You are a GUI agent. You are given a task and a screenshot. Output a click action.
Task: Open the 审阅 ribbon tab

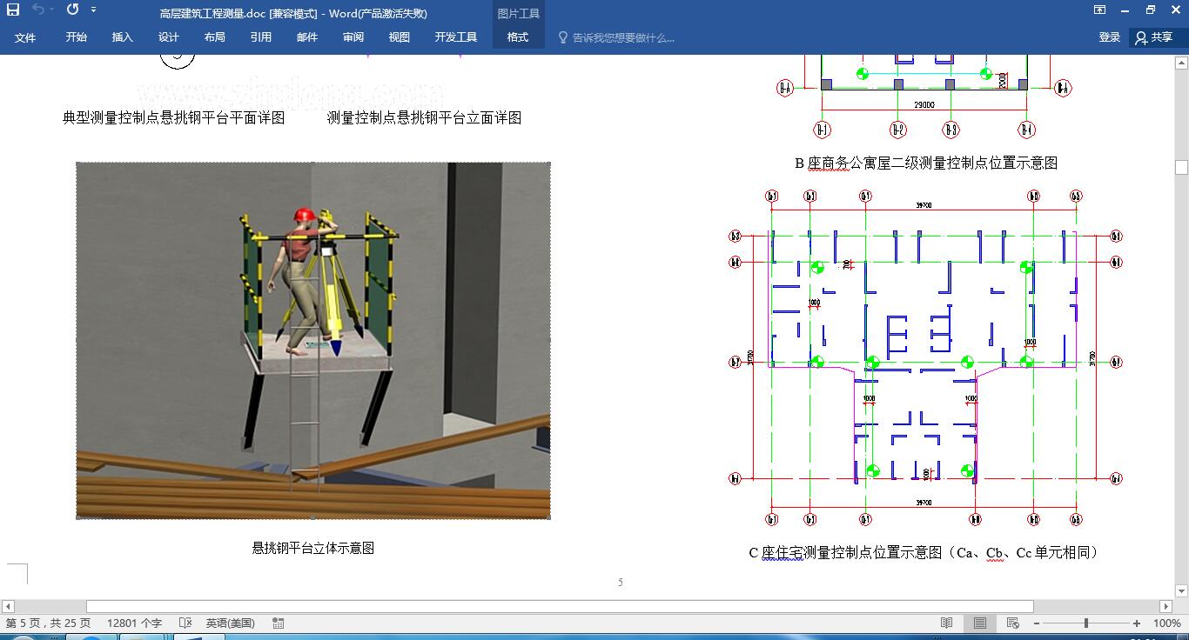point(353,37)
